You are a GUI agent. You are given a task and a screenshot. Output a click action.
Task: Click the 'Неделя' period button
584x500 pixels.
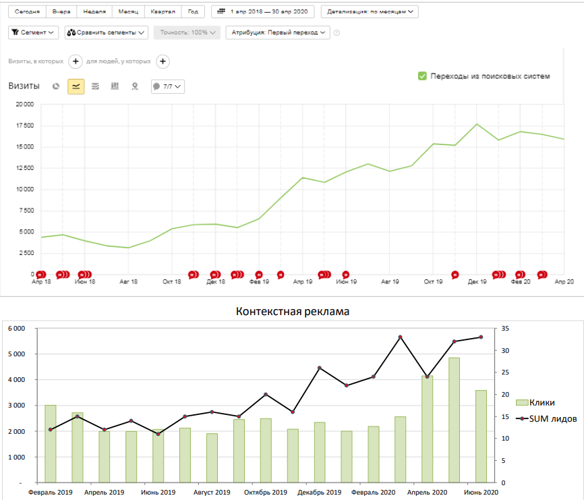click(x=93, y=11)
